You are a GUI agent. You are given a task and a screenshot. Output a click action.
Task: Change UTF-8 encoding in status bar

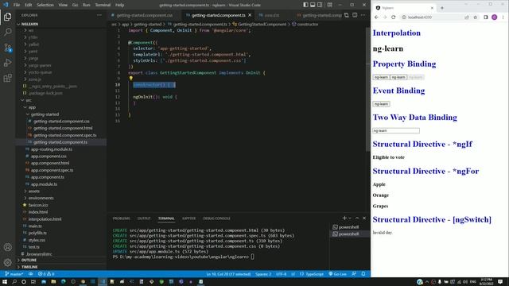[281, 274]
